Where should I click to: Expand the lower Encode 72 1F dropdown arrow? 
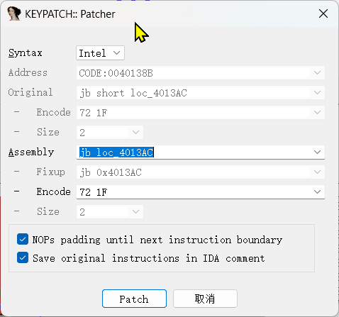[317, 191]
